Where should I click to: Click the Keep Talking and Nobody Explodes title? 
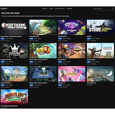click(x=11, y=36)
